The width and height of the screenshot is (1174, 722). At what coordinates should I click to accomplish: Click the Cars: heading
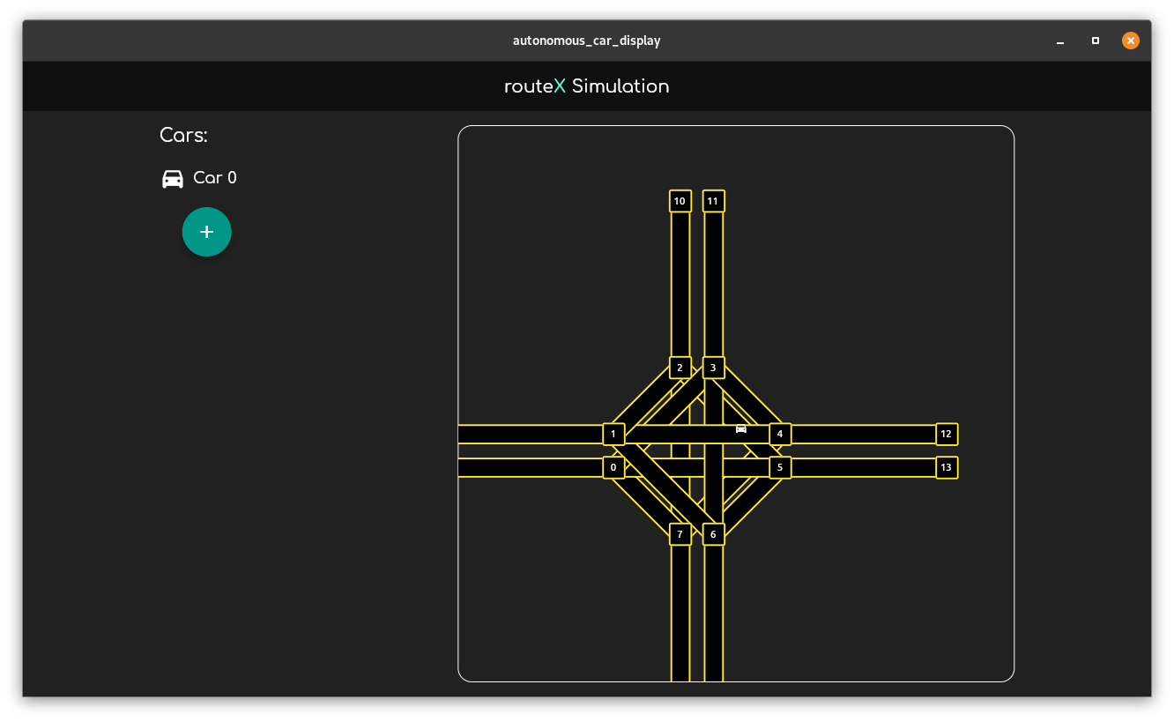[x=183, y=136]
